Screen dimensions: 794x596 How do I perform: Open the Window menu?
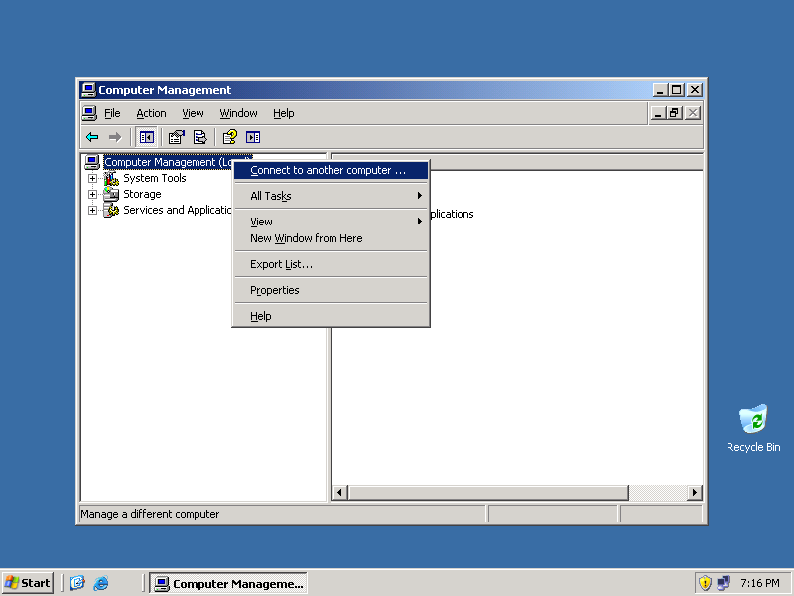[238, 113]
